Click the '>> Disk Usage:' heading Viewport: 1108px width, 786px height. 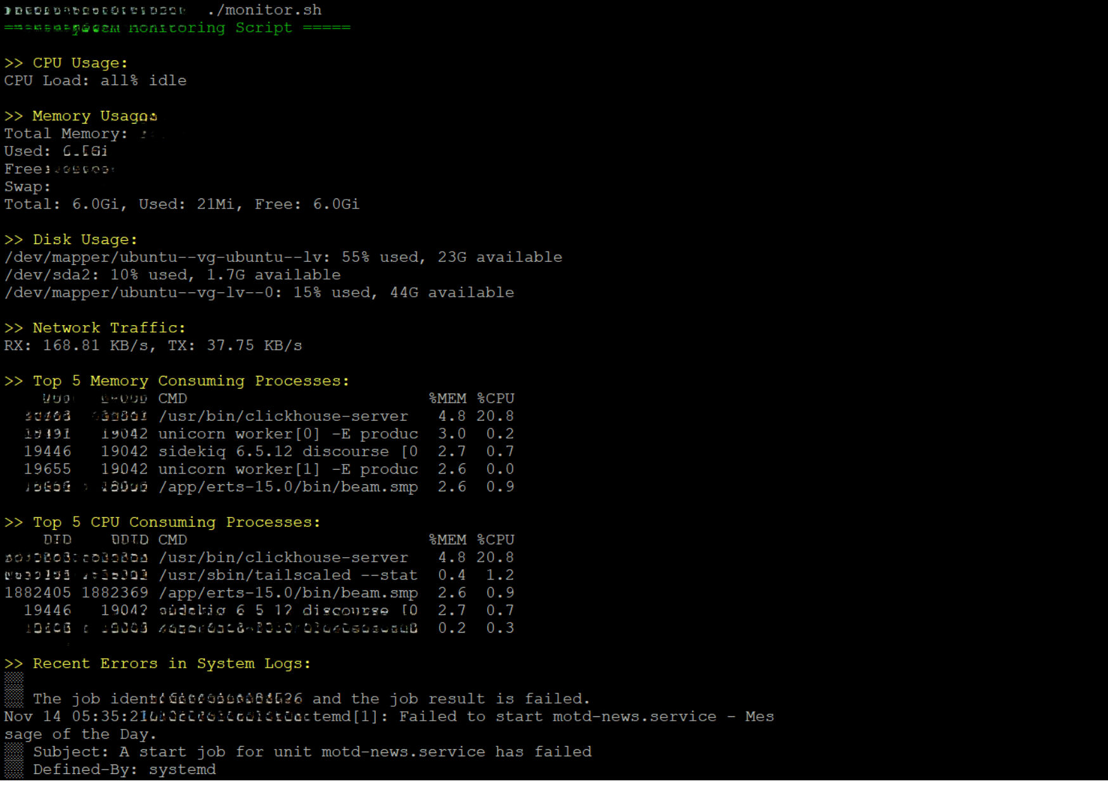coord(71,240)
